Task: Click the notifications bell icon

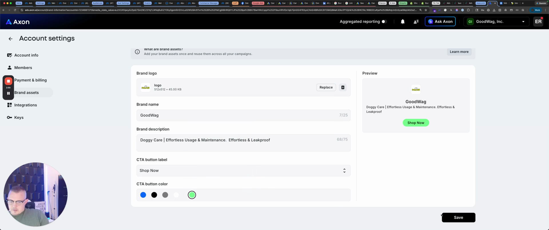Action: (x=403, y=22)
